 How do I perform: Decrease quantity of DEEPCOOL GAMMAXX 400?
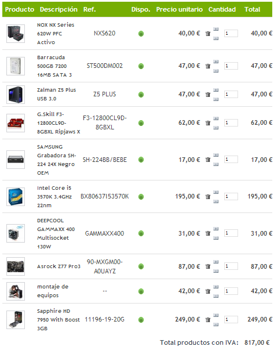[x=215, y=238]
